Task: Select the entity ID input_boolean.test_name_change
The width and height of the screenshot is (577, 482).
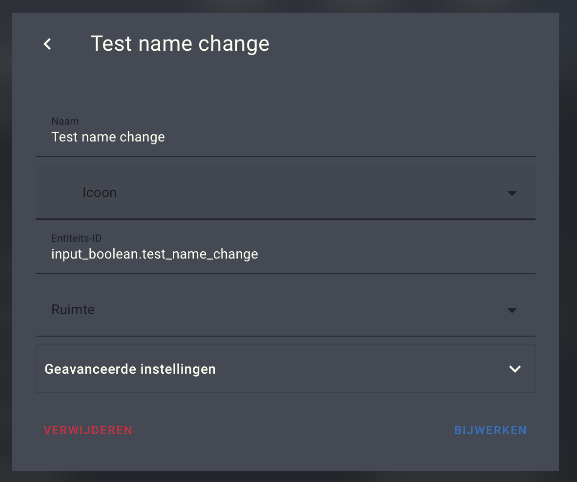Action: pos(155,254)
